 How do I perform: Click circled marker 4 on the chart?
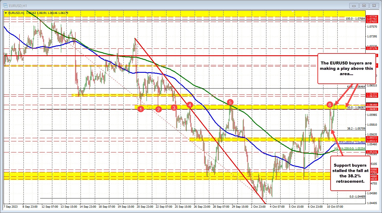(x=190, y=105)
